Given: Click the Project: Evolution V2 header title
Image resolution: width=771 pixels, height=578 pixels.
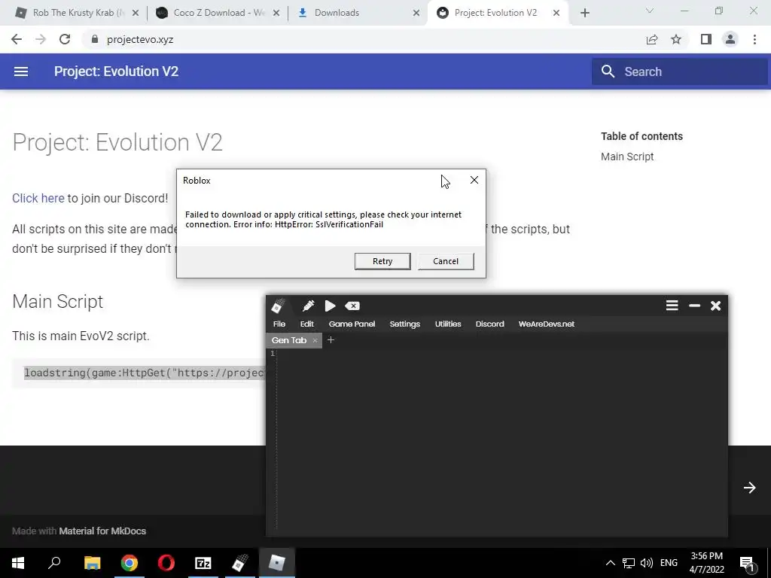Looking at the screenshot, I should tap(116, 71).
